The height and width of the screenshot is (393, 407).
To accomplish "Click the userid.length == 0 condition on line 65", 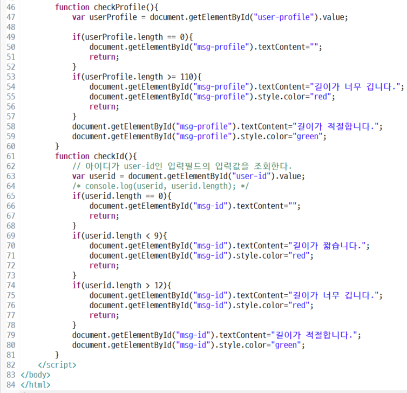I will coord(124,196).
